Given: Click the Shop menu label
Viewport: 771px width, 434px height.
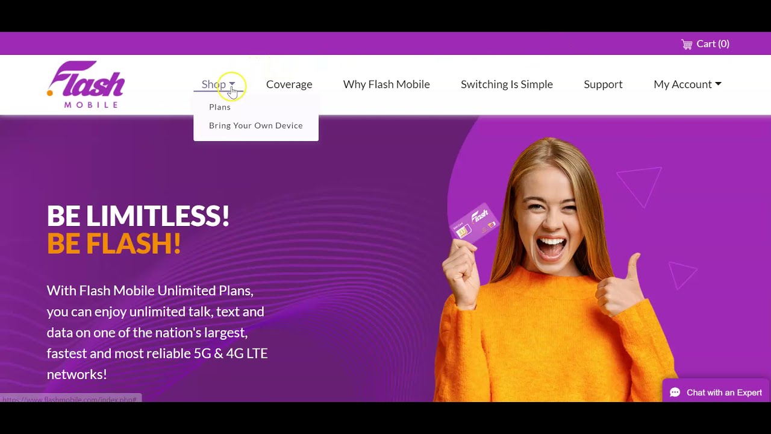Looking at the screenshot, I should pyautogui.click(x=213, y=84).
